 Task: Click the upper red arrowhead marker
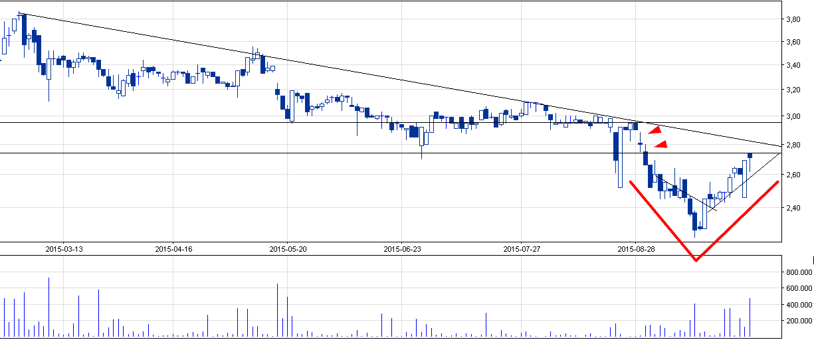[655, 129]
